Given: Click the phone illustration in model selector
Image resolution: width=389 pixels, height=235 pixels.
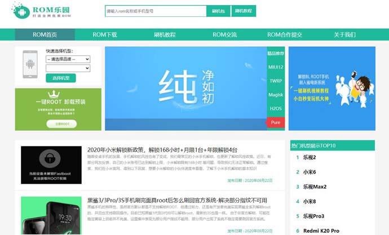Looking at the screenshot, I should click(30, 64).
